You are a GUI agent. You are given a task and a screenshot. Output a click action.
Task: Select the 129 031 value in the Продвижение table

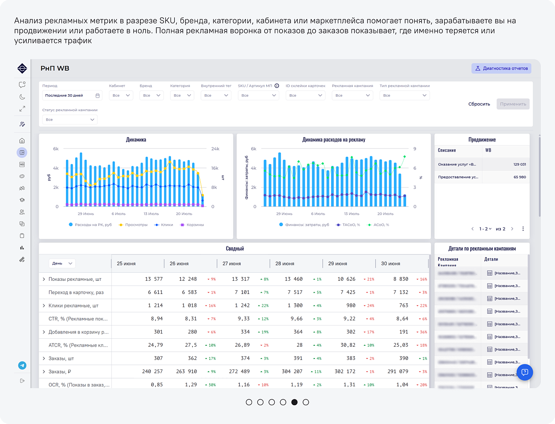[520, 164]
